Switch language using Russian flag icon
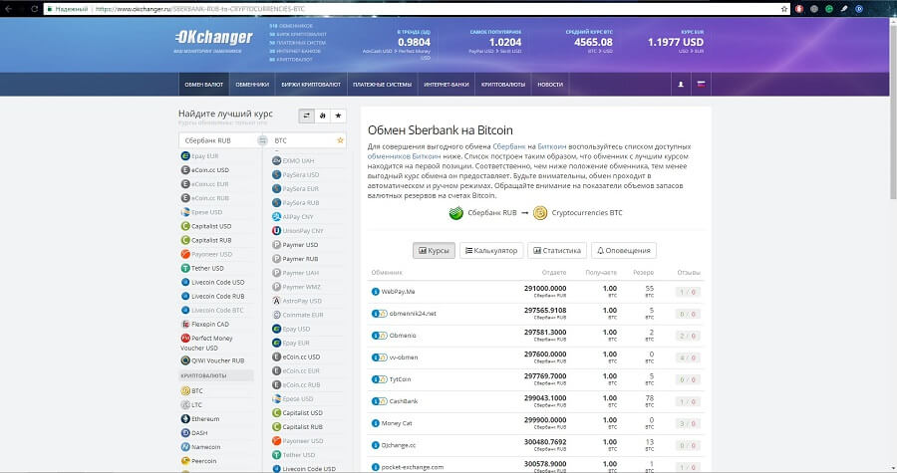The image size is (897, 473). (701, 84)
